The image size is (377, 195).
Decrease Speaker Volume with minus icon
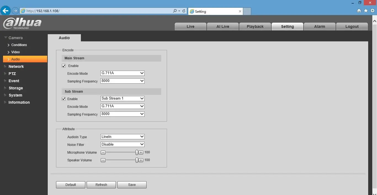point(103,160)
